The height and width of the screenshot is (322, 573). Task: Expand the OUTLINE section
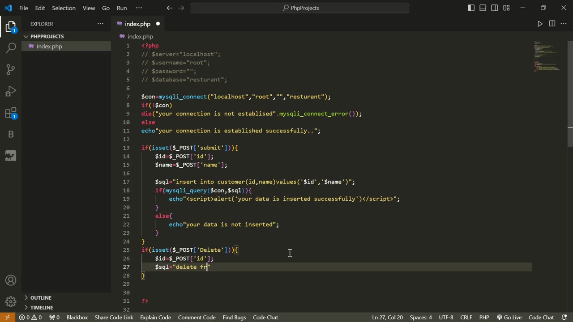pos(66,297)
